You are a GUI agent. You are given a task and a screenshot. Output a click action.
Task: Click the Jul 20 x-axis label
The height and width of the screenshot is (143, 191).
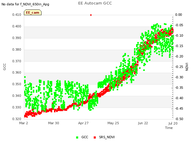point(173,123)
